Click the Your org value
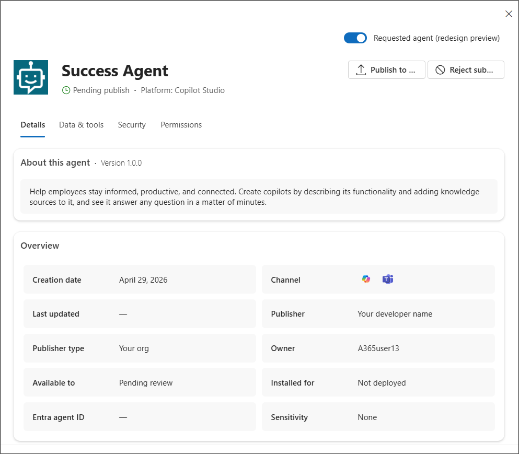 pos(134,348)
